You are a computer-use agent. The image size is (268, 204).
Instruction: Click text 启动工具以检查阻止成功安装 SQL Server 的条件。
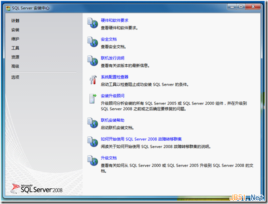click(145, 85)
